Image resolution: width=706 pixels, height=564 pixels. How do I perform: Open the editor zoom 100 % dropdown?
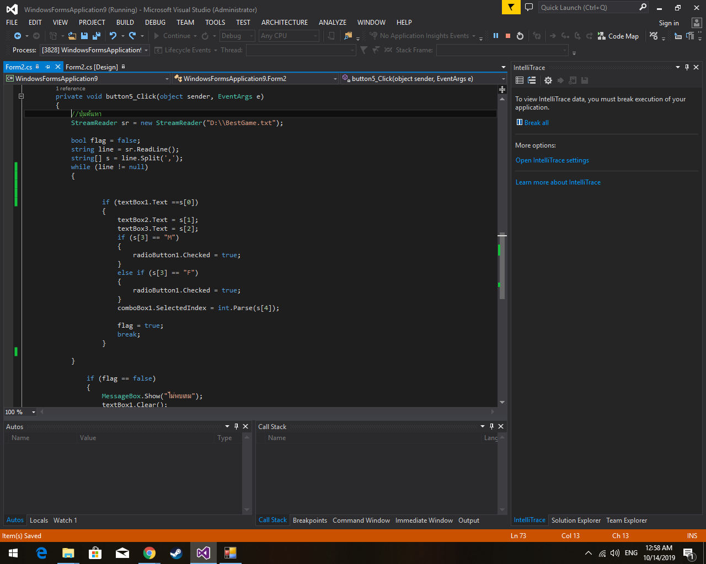pyautogui.click(x=34, y=412)
